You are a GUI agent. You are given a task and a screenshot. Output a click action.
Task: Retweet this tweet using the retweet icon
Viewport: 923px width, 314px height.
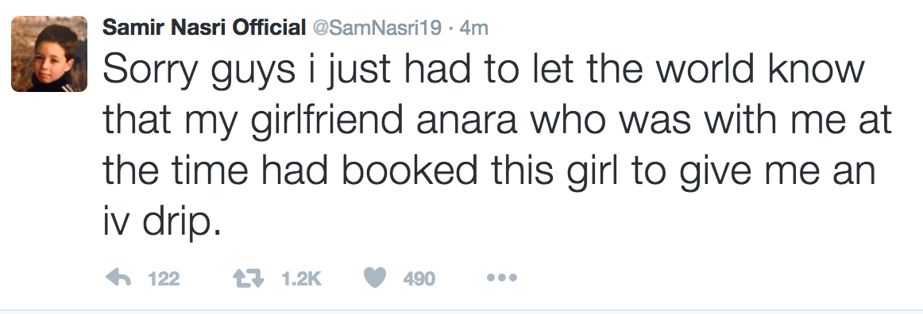250,278
